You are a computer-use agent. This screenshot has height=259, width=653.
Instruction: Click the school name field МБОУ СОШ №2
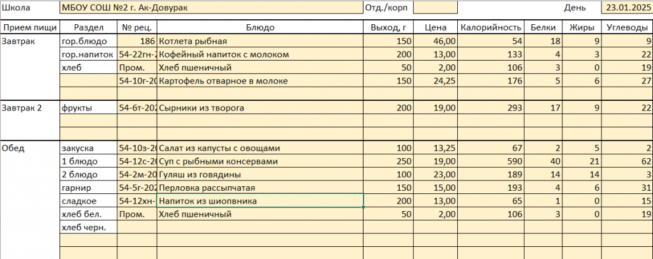(x=210, y=8)
